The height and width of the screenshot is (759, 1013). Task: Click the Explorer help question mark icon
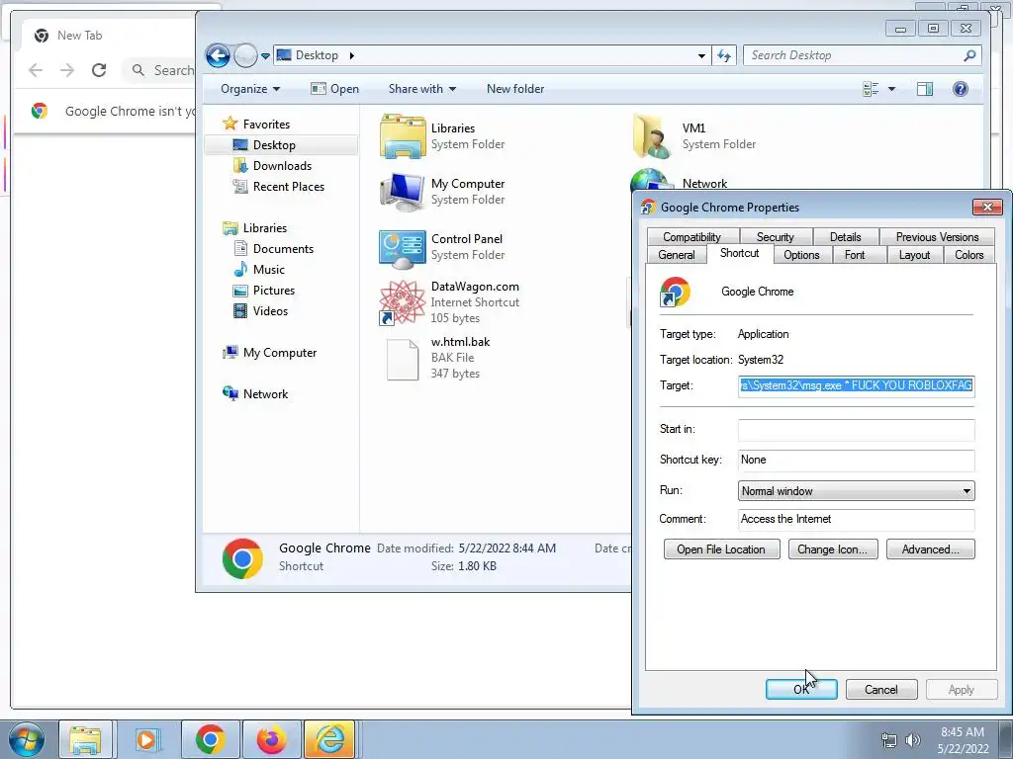[x=960, y=89]
